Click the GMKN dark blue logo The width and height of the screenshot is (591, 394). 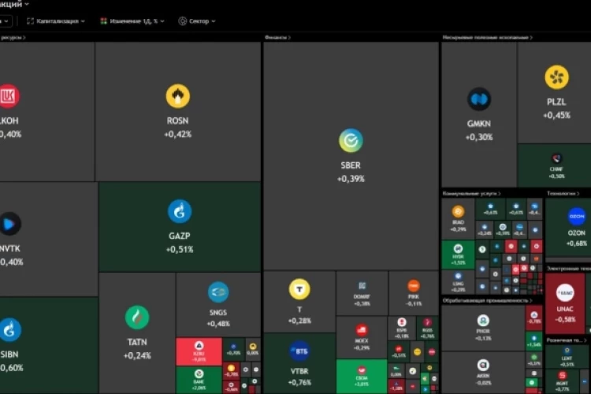click(479, 99)
